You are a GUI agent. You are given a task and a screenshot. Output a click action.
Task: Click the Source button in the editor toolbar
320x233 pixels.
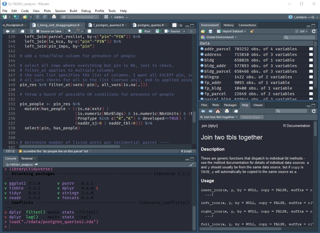point(173,31)
